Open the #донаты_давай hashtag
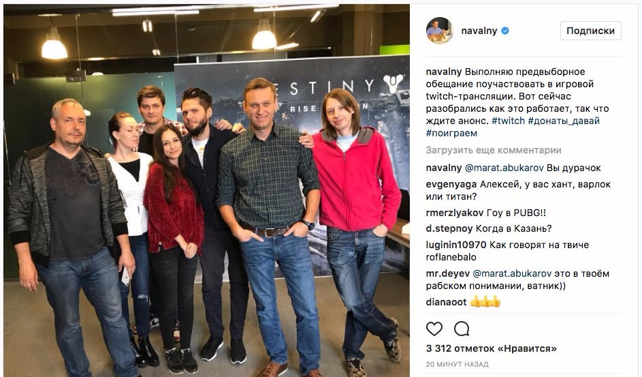This screenshot has height=377, width=642. click(x=564, y=121)
